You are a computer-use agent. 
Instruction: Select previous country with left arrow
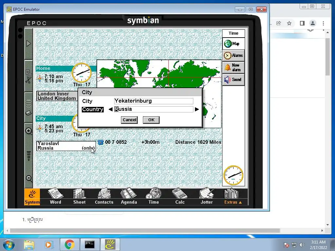pyautogui.click(x=111, y=109)
